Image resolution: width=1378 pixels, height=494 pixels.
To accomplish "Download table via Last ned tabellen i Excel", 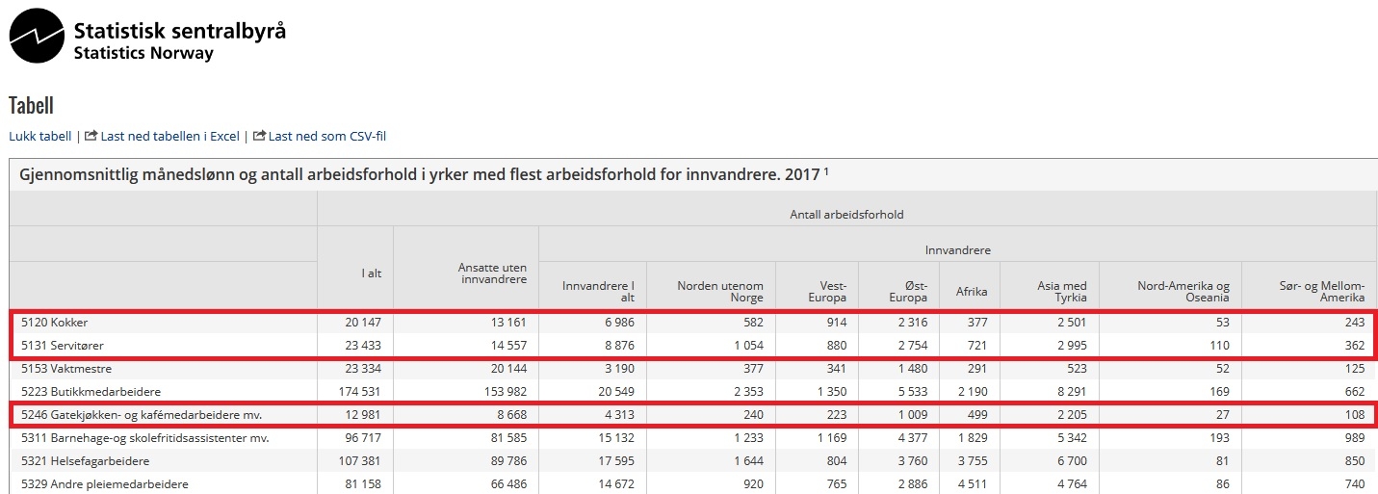I will coord(169,137).
